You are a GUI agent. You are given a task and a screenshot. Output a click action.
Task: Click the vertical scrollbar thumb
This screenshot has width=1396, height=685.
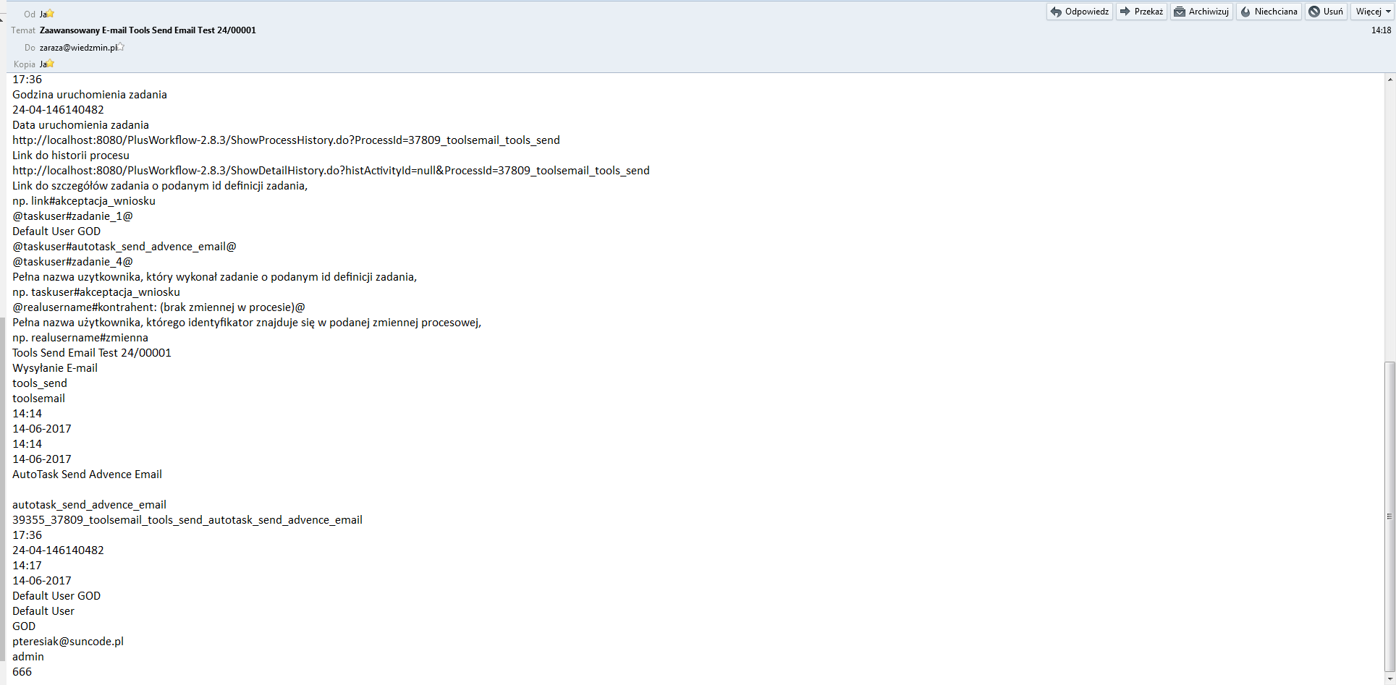[x=1389, y=516]
